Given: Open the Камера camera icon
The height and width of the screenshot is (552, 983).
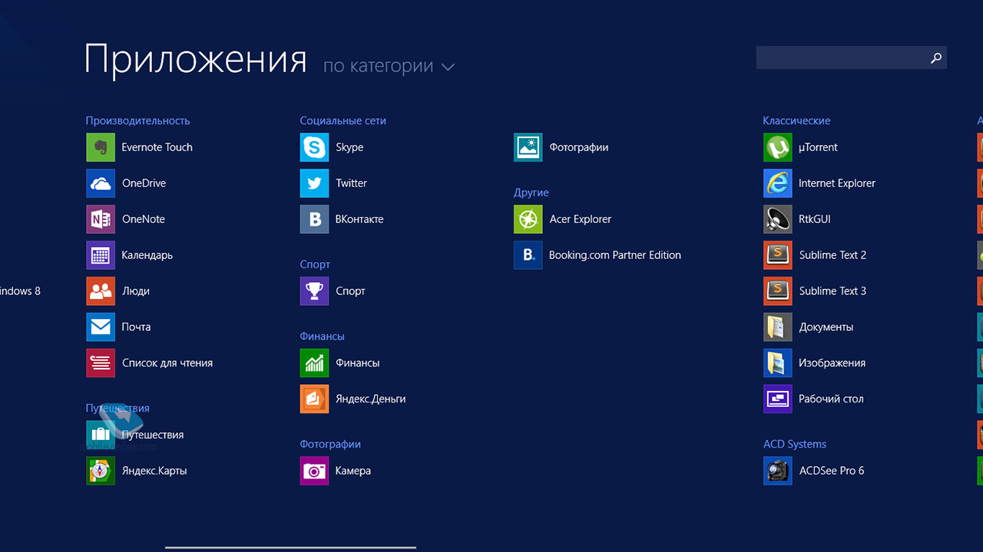Looking at the screenshot, I should click(314, 471).
